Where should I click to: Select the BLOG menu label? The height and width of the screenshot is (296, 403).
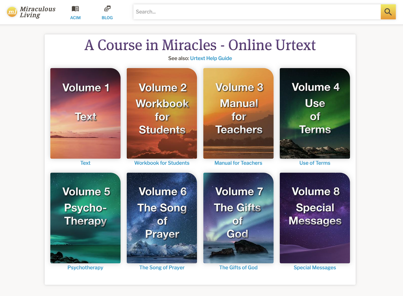click(x=107, y=18)
